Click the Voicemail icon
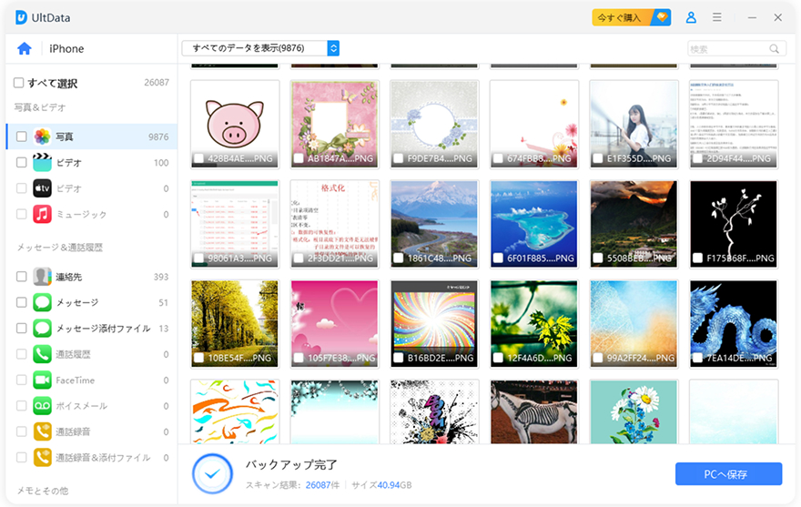801x507 pixels. [x=43, y=405]
